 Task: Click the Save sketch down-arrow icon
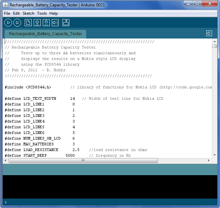coord(46,22)
